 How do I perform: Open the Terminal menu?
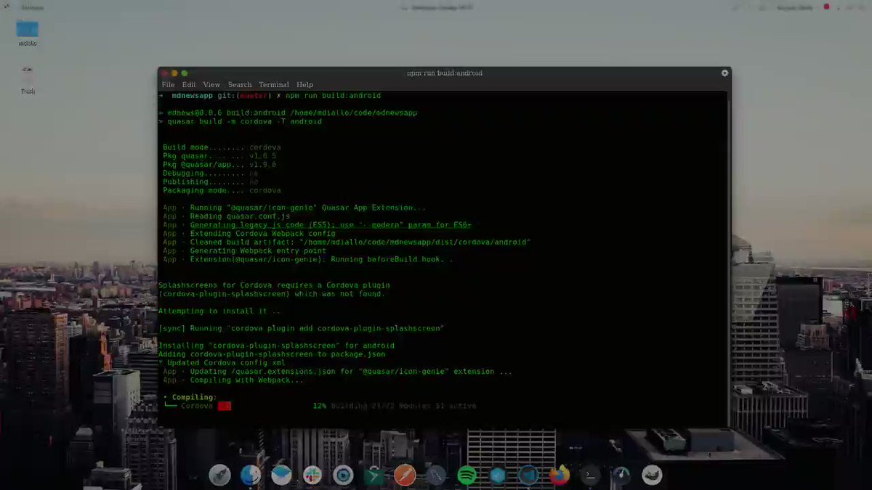pyautogui.click(x=274, y=85)
